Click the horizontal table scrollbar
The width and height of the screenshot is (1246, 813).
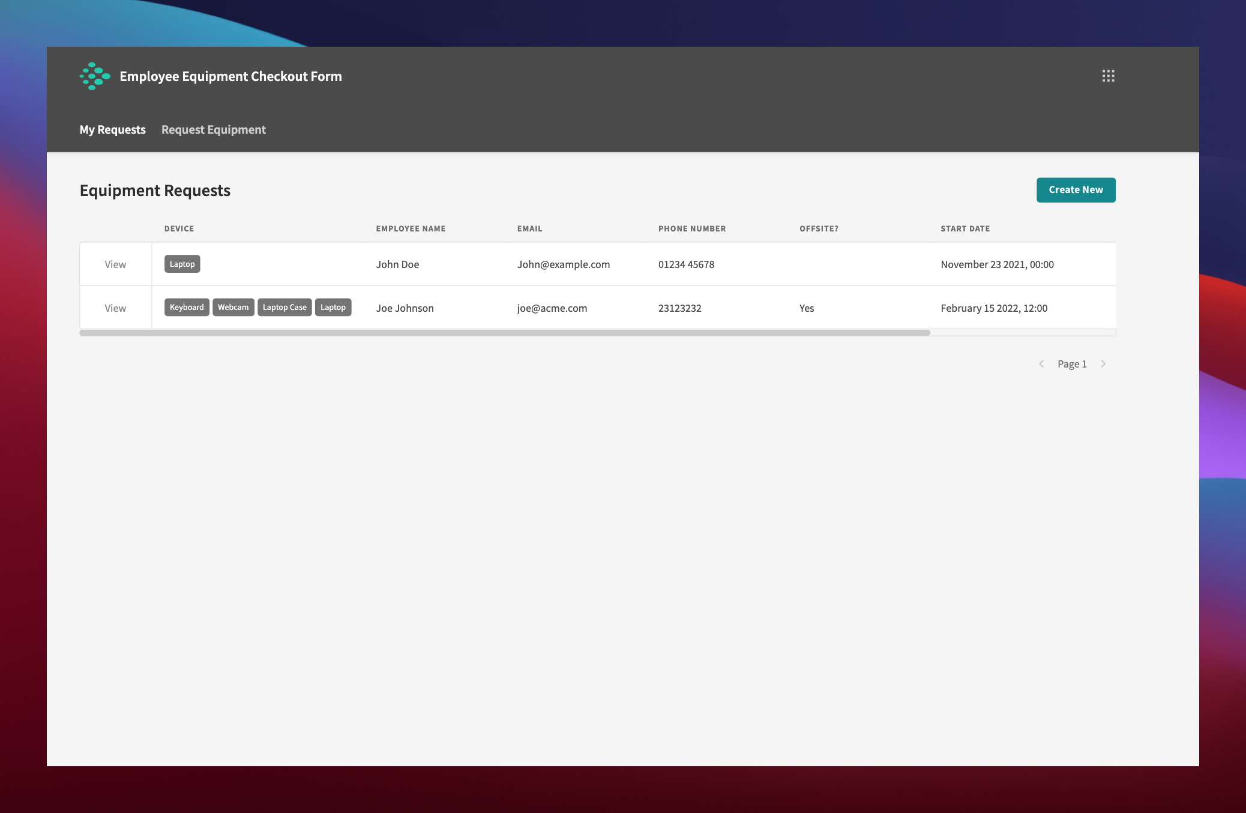pyautogui.click(x=505, y=333)
